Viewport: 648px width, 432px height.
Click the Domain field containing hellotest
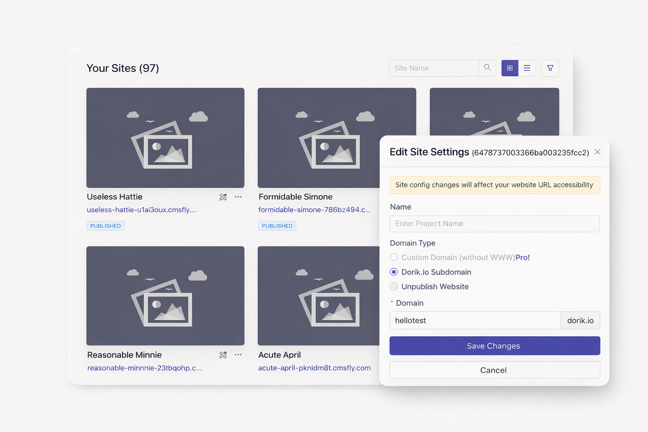[x=475, y=321]
